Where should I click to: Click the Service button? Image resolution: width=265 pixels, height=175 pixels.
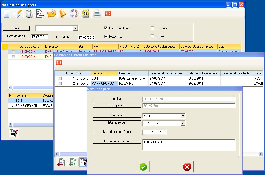pos(16,28)
